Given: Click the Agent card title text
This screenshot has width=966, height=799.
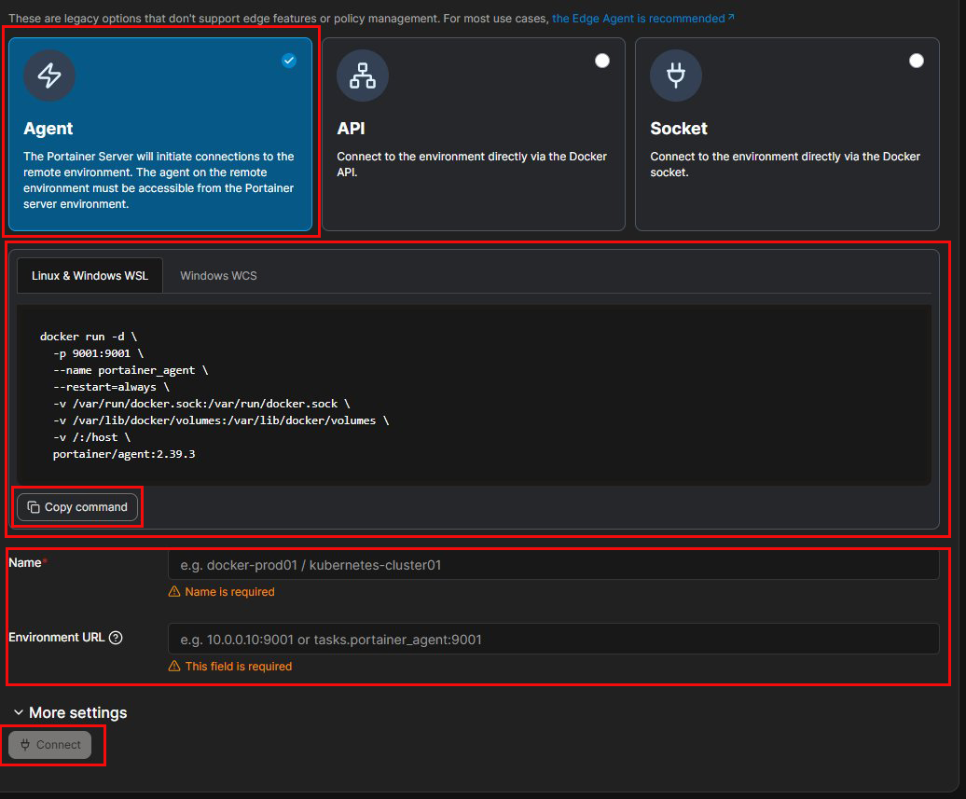Looking at the screenshot, I should pos(48,128).
